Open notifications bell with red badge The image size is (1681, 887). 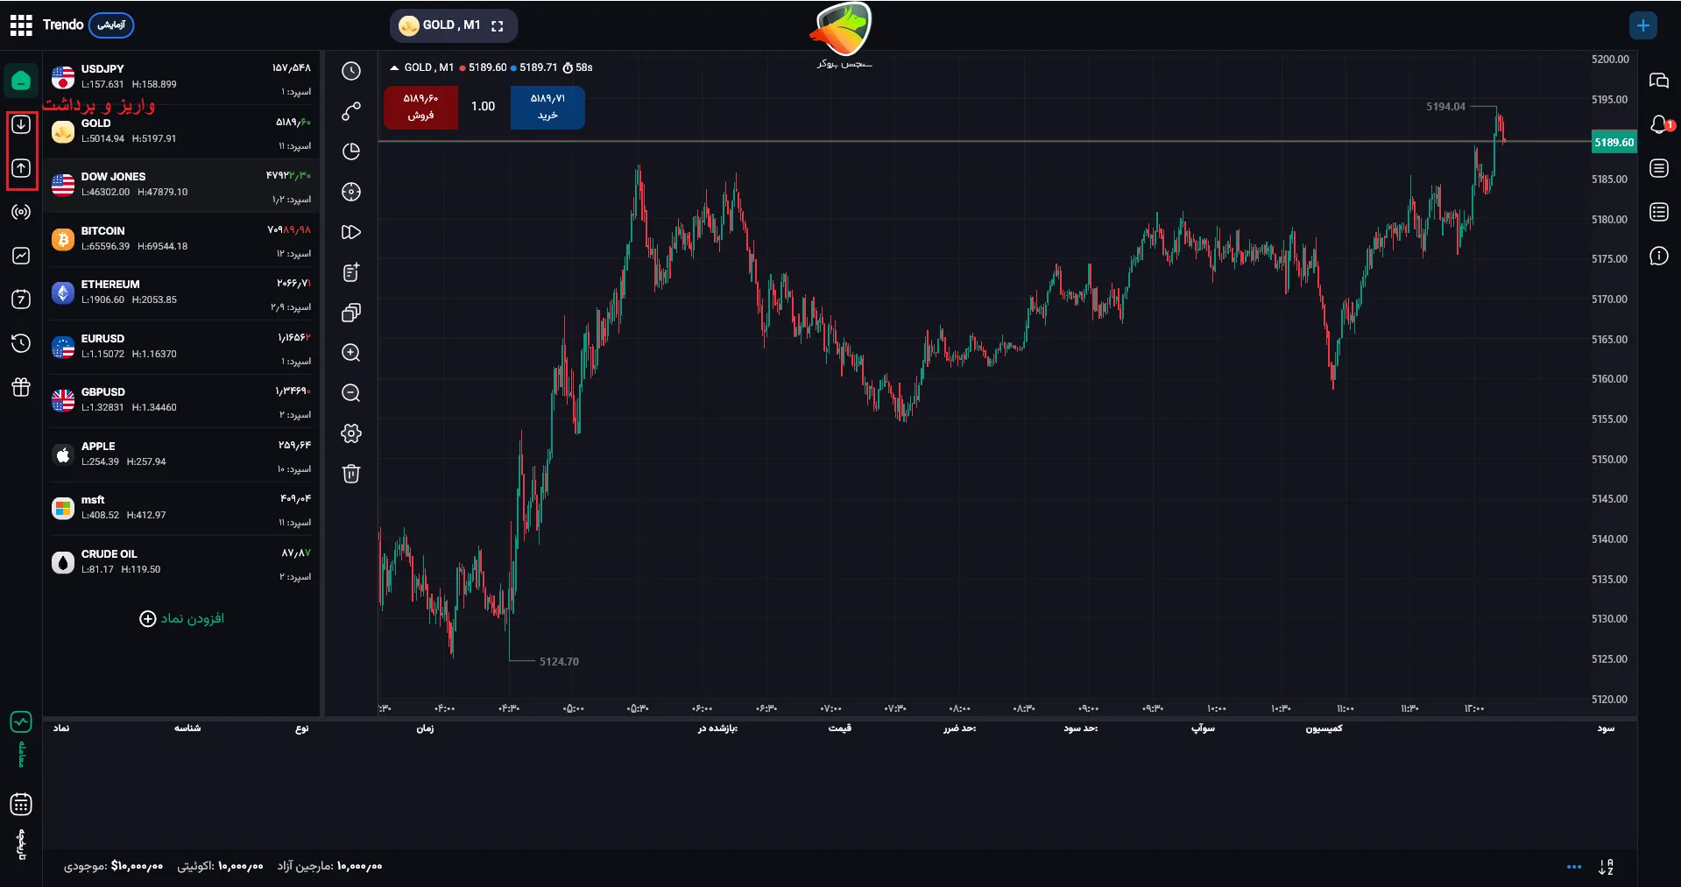click(1659, 124)
